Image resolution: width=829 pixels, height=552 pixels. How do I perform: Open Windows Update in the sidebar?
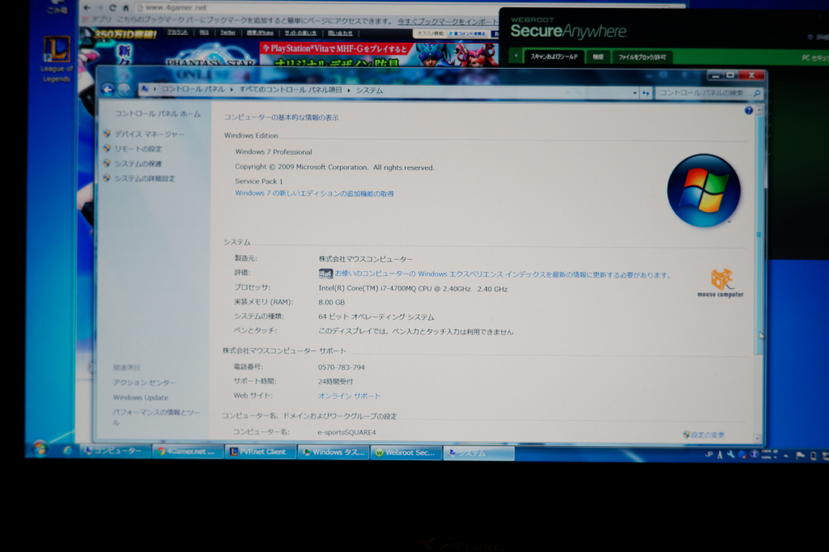click(x=140, y=397)
